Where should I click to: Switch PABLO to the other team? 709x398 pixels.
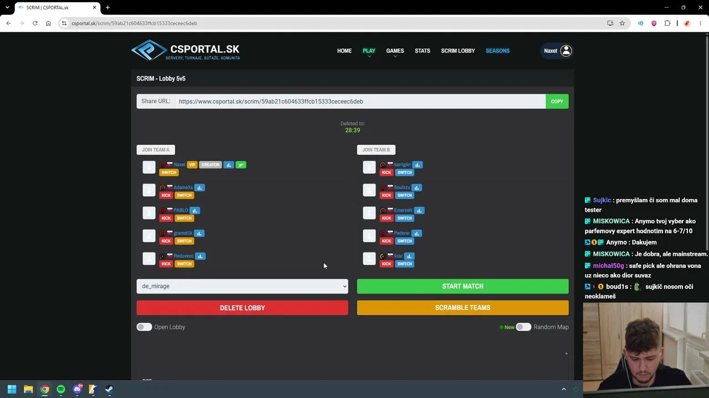pos(184,218)
